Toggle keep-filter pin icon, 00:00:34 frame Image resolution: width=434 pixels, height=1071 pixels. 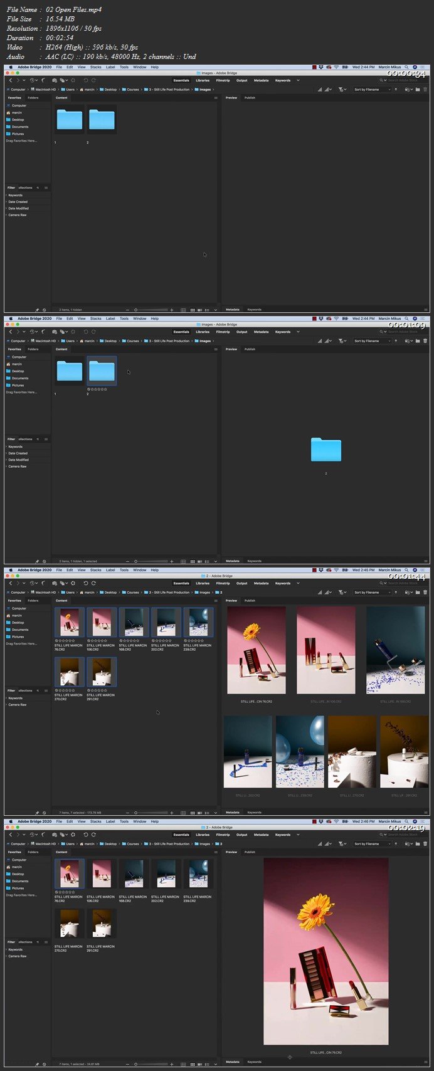tap(37, 310)
